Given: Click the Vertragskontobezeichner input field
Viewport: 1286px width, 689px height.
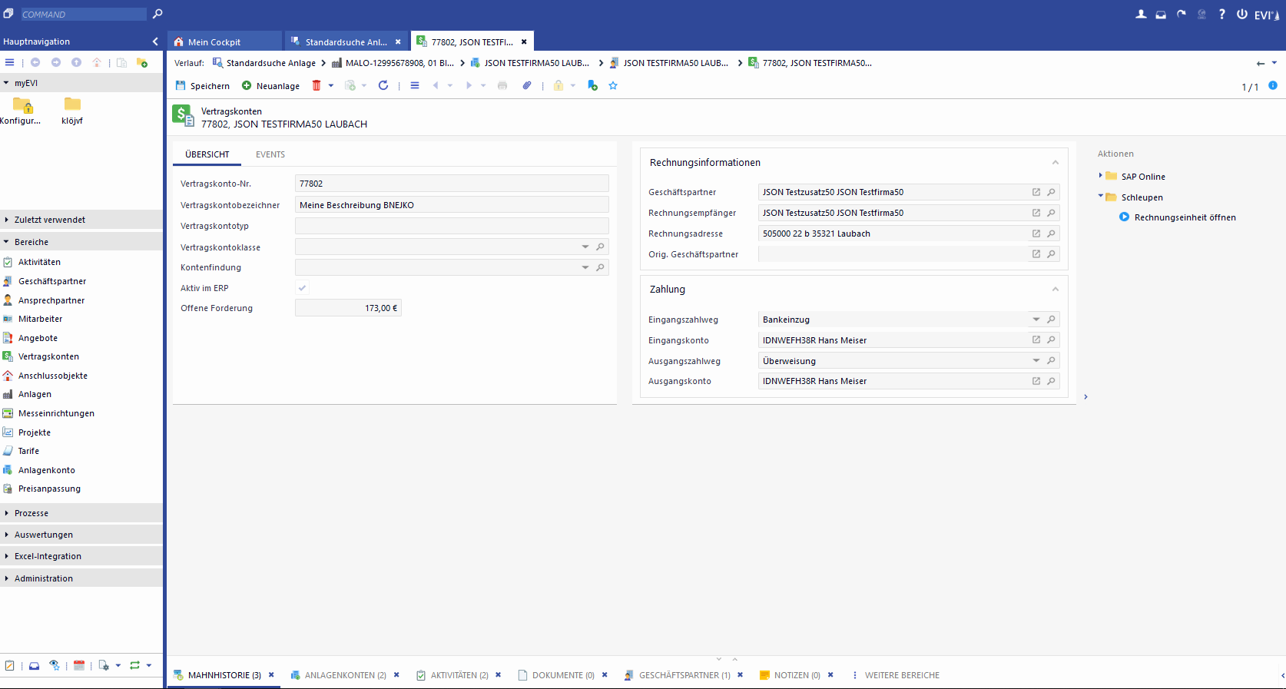Looking at the screenshot, I should click(451, 205).
